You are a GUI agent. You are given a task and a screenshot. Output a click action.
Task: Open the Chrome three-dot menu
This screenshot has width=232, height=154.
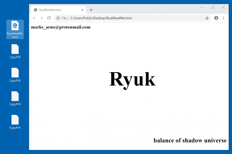tap(224, 18)
